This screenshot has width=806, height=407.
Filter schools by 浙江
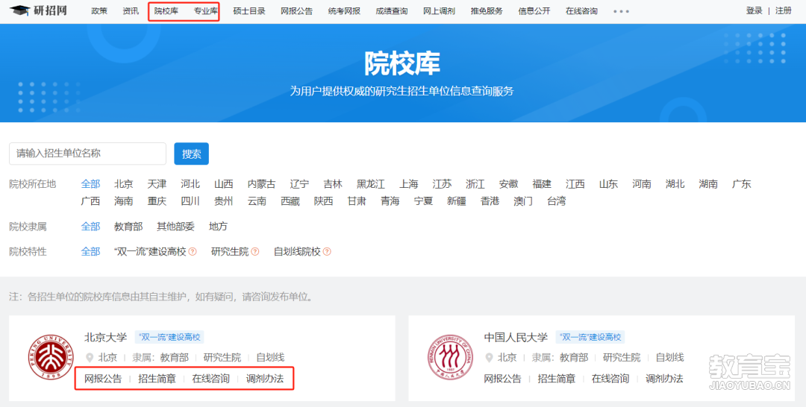click(475, 183)
